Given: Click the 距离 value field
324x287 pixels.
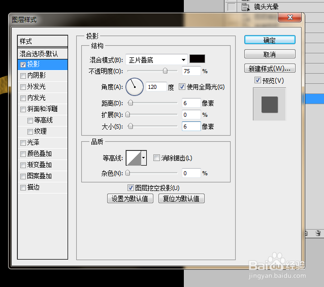Looking at the screenshot, I should (191, 103).
